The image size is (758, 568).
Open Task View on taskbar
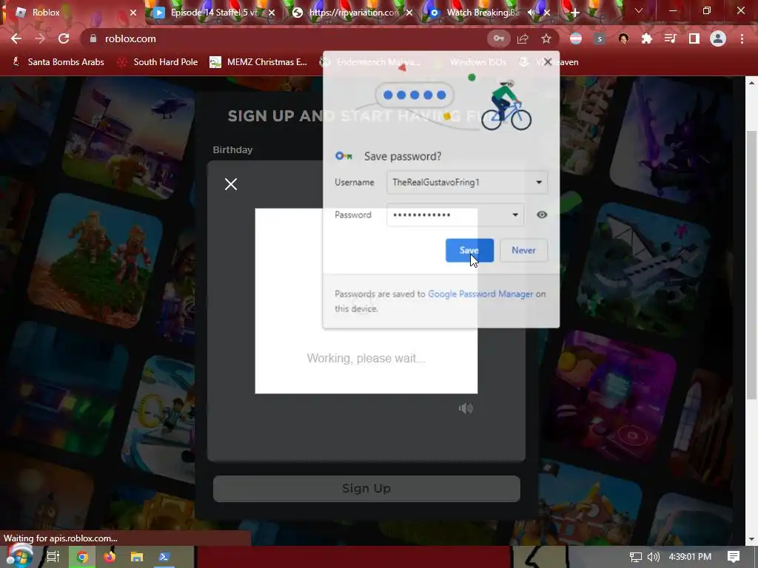(53, 557)
